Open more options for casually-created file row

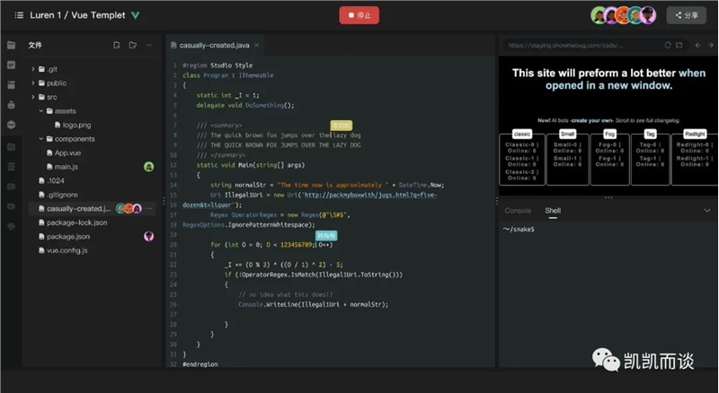pyautogui.click(x=148, y=208)
